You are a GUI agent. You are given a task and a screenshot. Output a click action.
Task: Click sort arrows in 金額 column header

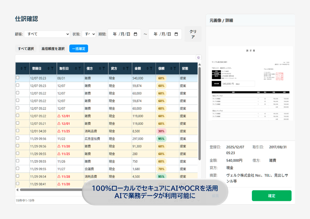click(x=148, y=68)
